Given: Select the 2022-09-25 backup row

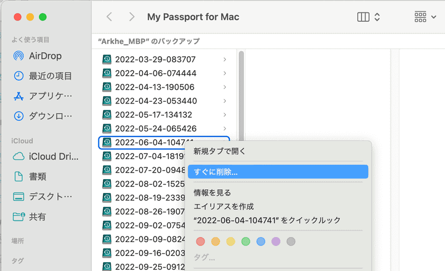Looking at the screenshot, I should (144, 267).
